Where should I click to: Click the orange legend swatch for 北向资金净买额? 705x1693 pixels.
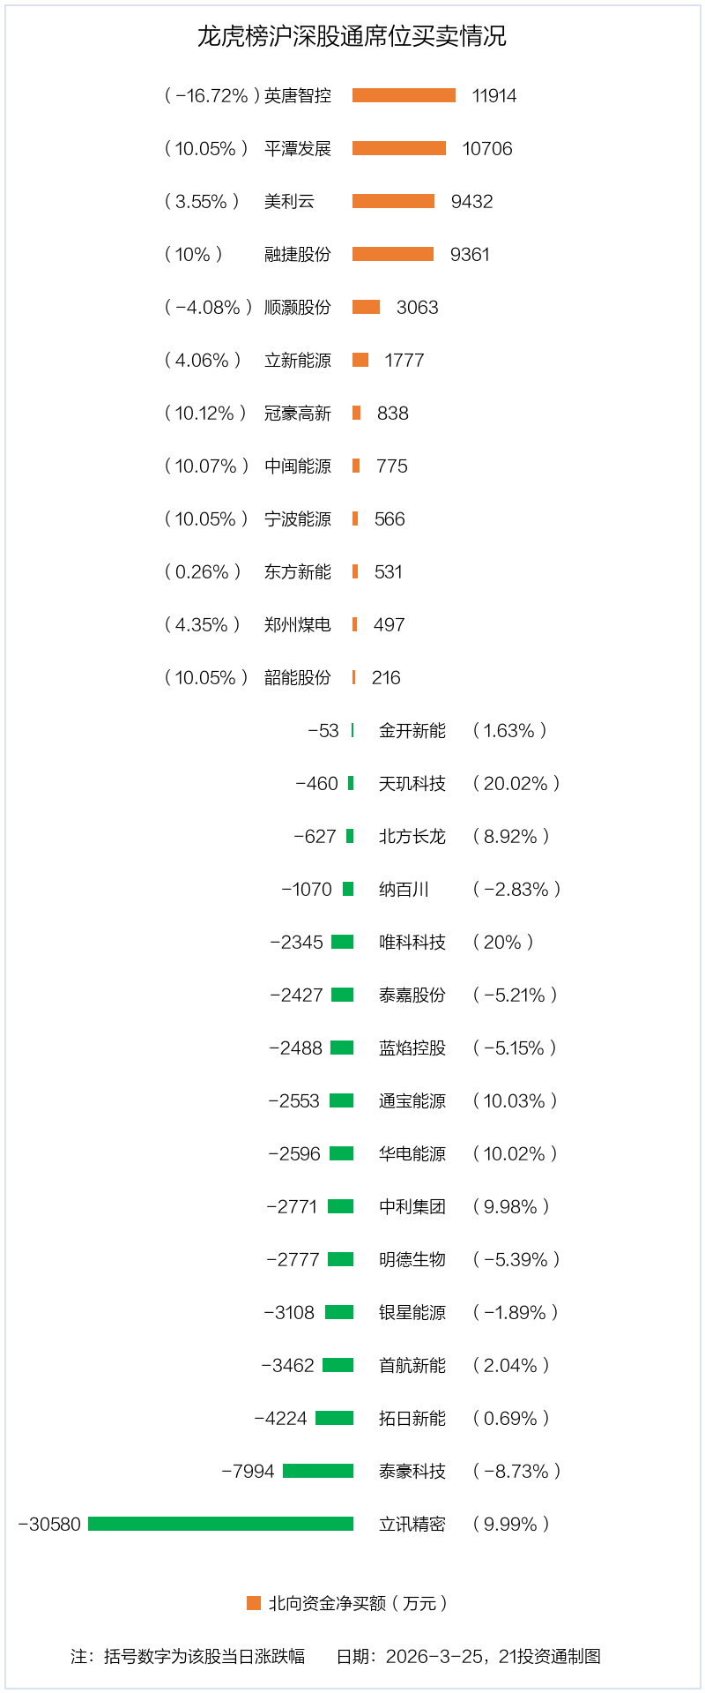tap(254, 1603)
